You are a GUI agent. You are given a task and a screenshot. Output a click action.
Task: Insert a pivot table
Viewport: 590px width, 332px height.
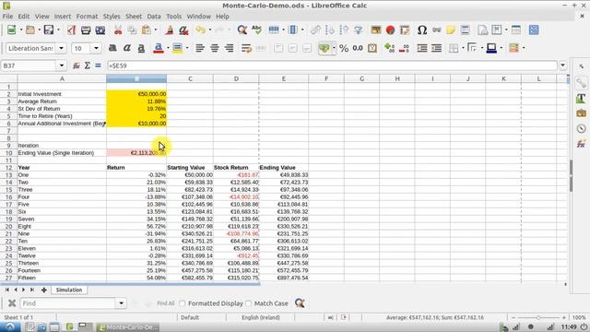click(x=405, y=30)
